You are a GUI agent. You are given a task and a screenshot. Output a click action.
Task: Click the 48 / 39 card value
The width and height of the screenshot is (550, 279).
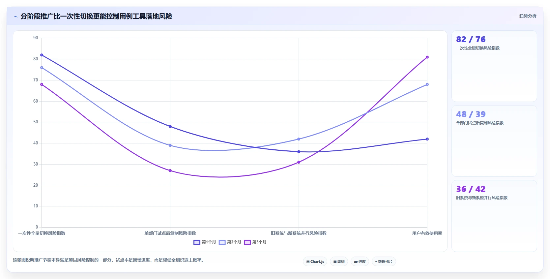point(471,114)
